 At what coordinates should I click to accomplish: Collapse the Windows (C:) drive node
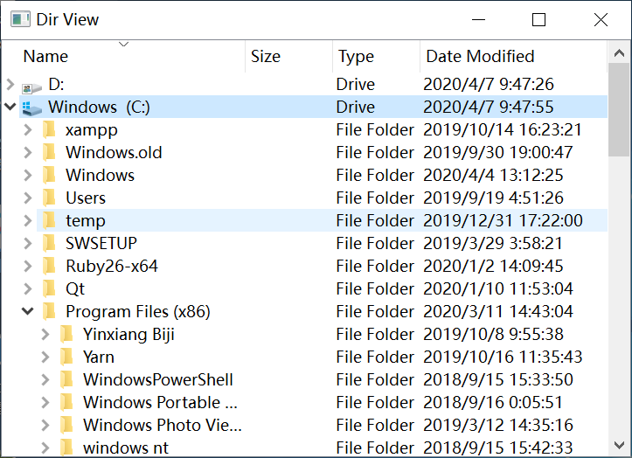click(x=10, y=108)
